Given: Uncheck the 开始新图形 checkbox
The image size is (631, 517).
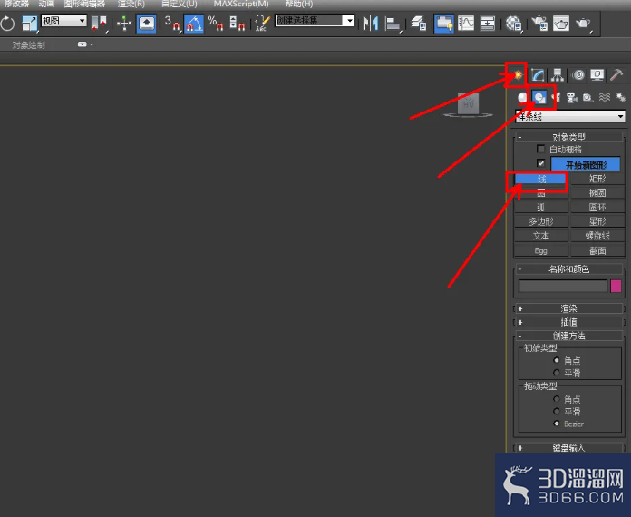Looking at the screenshot, I should pyautogui.click(x=541, y=163).
